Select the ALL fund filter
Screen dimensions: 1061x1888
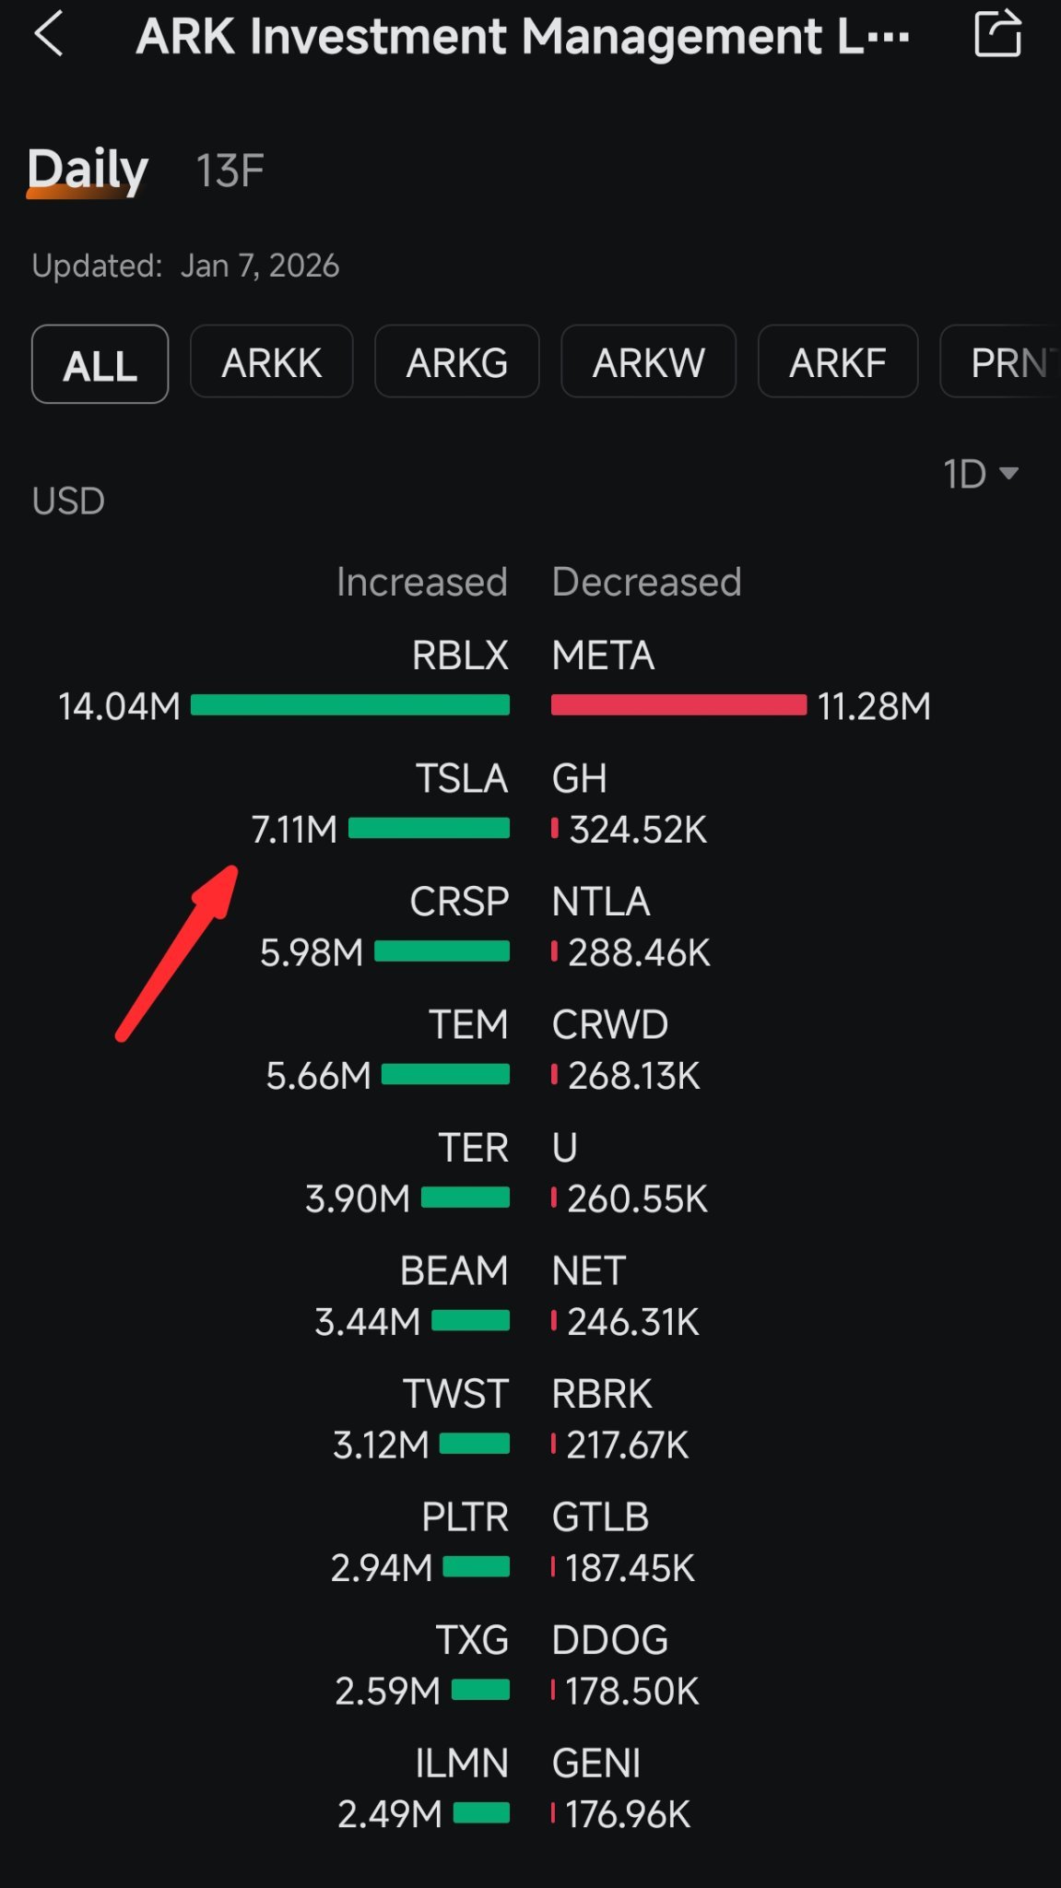coord(100,364)
